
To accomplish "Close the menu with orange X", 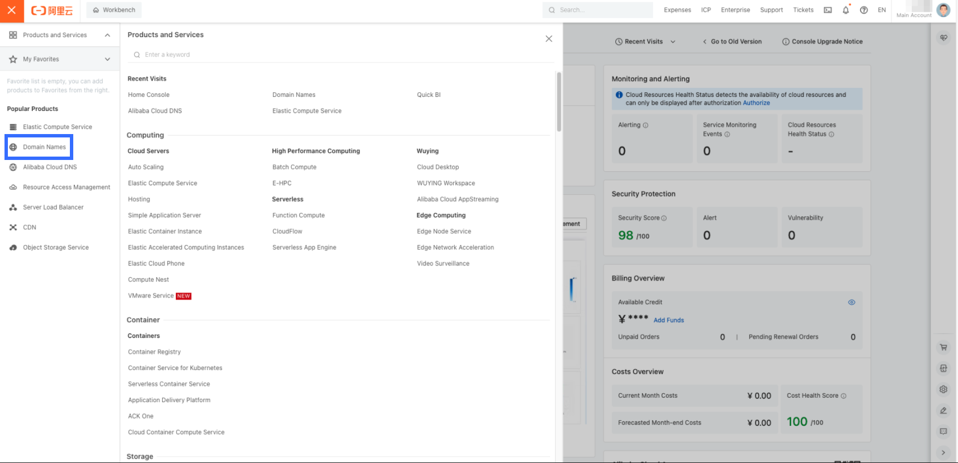I will pos(11,10).
